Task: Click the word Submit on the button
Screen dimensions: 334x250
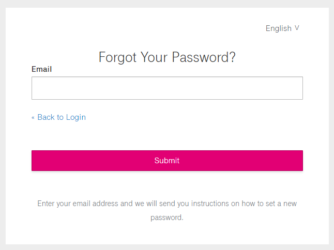Action: pos(167,161)
